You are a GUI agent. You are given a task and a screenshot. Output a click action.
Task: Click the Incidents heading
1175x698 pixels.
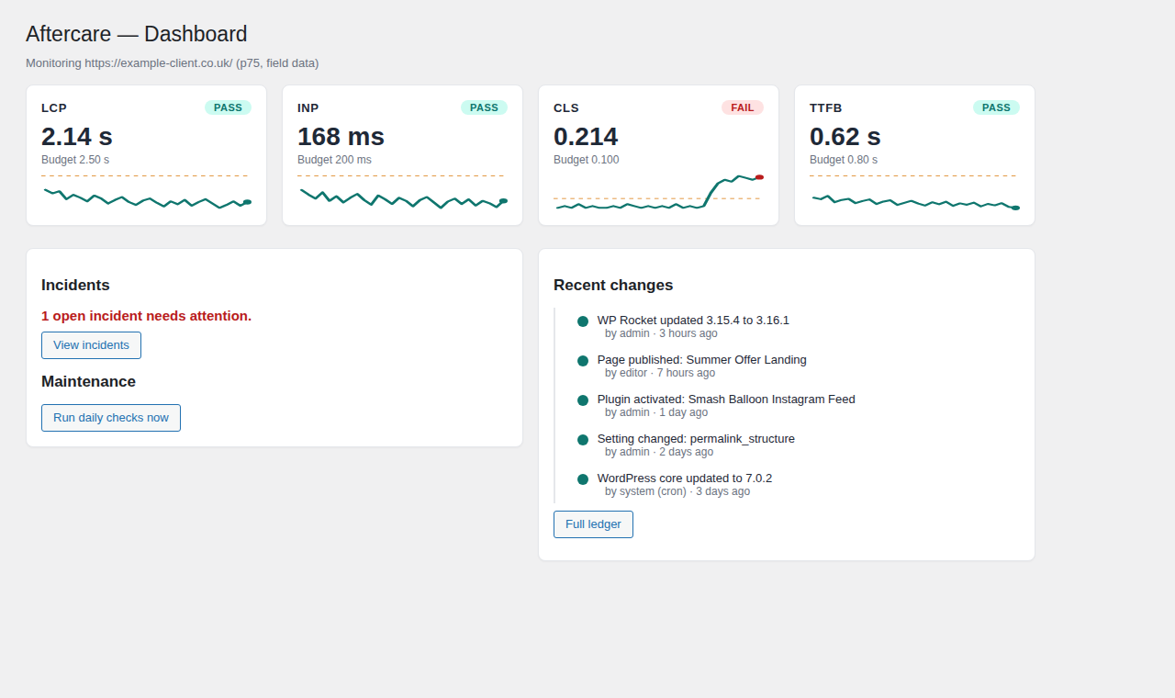point(75,286)
